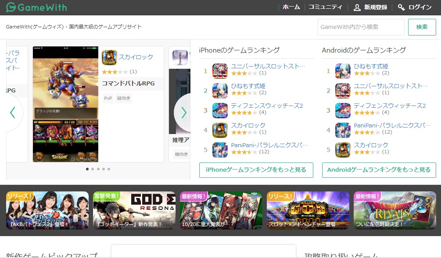
Task: Click the GameWith logo
Action: [36, 7]
